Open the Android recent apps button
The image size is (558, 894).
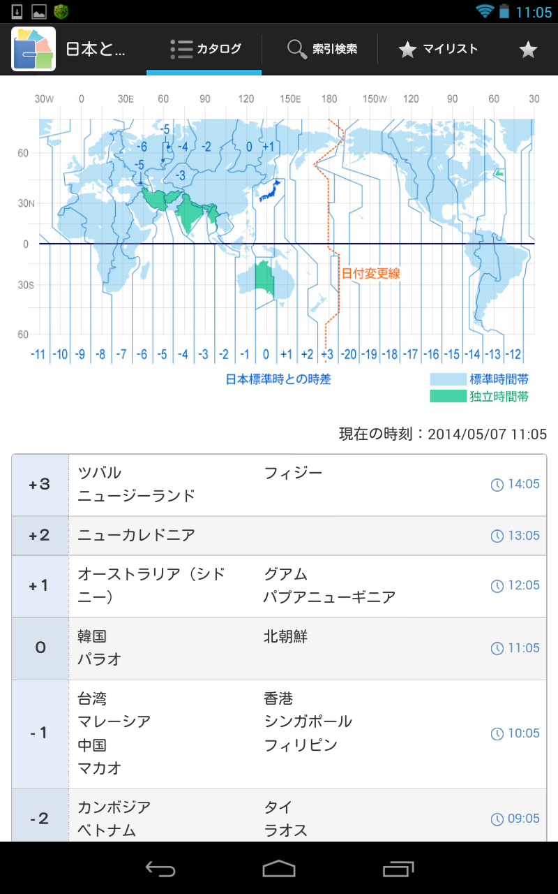398,868
